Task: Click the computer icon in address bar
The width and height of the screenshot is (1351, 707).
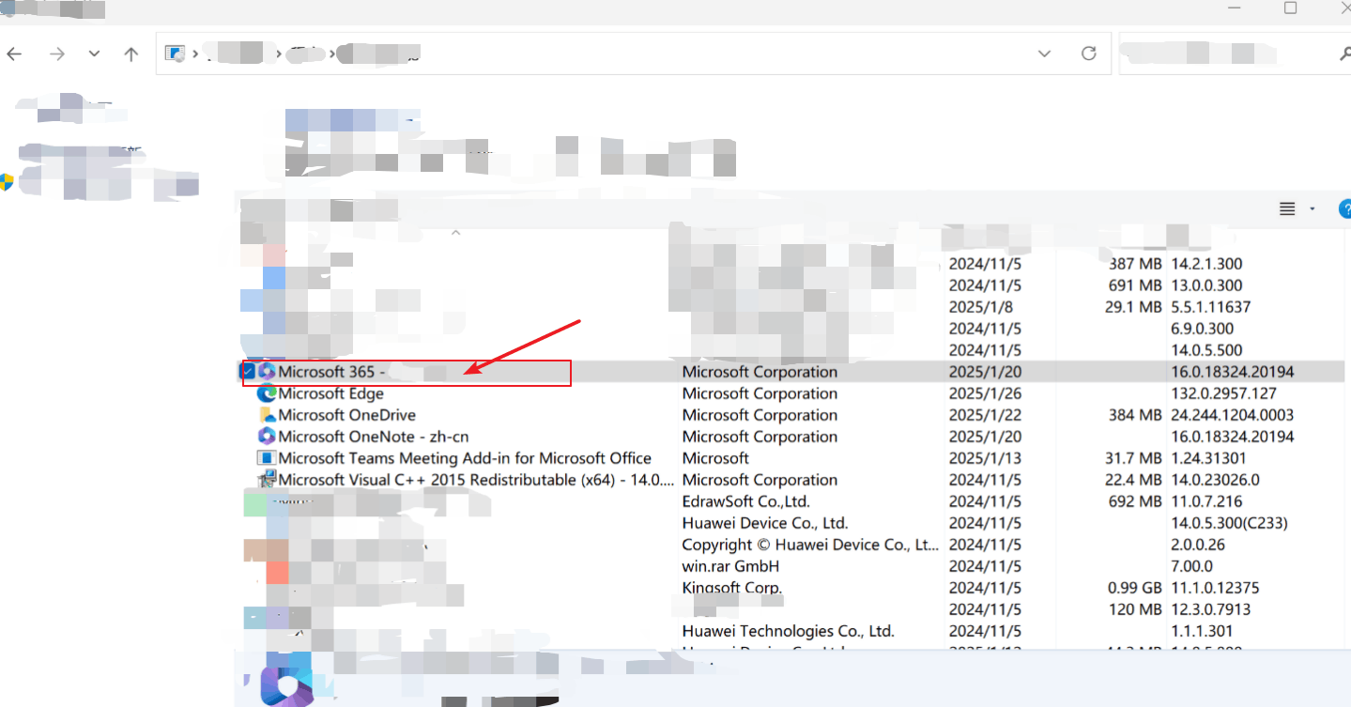Action: [x=175, y=54]
